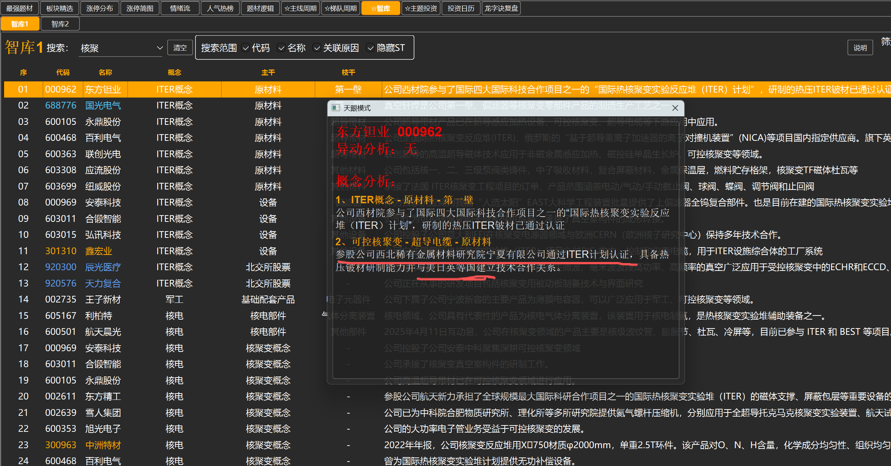Uncheck the 关联原因 checkbox
The image size is (891, 466).
(x=317, y=48)
